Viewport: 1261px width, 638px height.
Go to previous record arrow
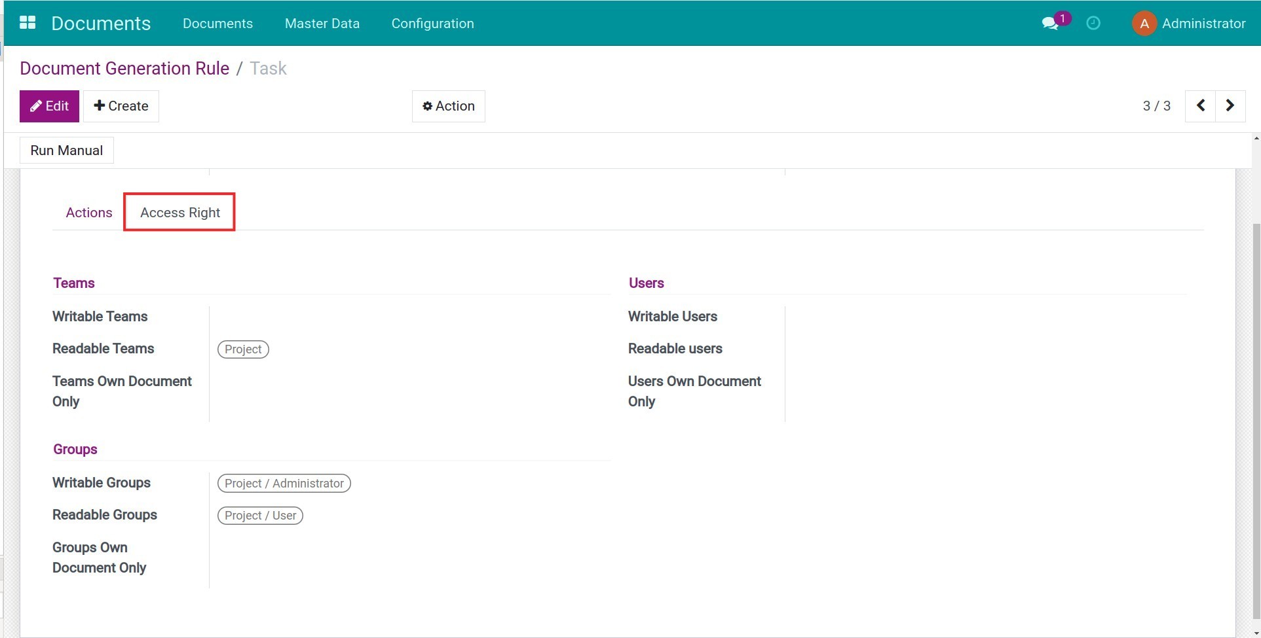click(x=1200, y=105)
